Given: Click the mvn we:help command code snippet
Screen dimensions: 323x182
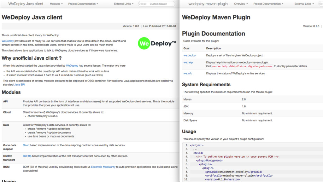Looking at the screenshot, I should 242,66.
